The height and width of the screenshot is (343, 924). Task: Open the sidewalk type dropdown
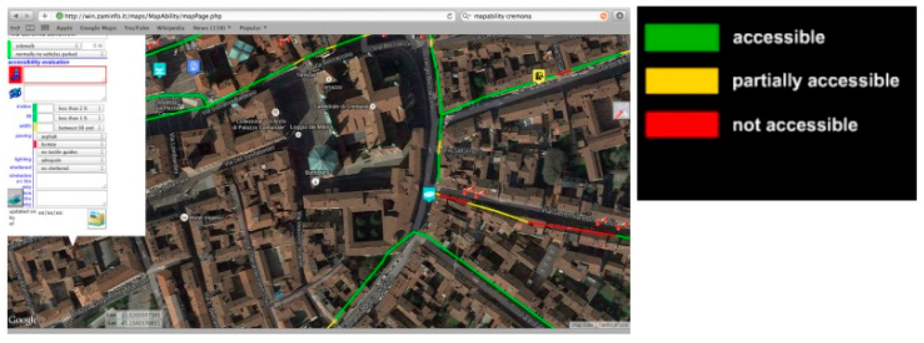[x=47, y=46]
